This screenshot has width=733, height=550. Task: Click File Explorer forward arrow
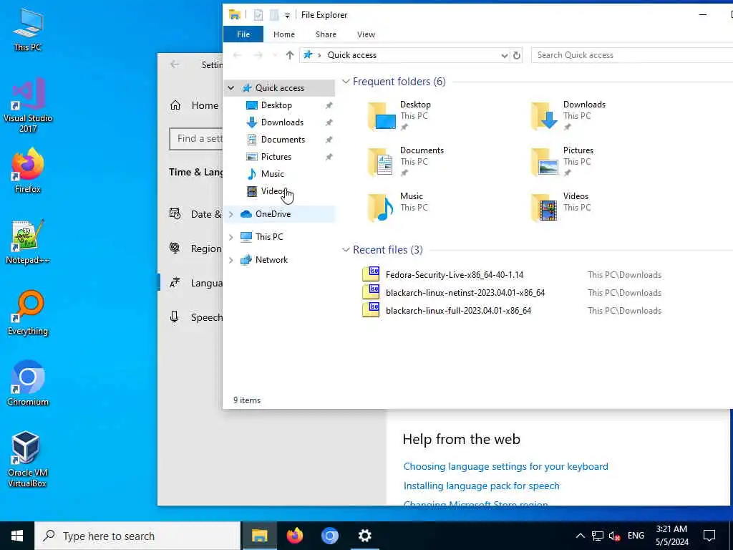click(x=258, y=55)
